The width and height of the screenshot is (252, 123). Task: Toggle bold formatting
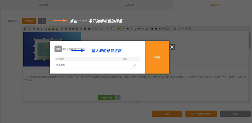pyautogui.click(x=128, y=29)
